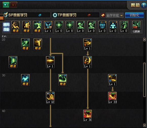The height and width of the screenshot is (128, 147).
Task: Click the 通用技能 general skills label
Action: pos(6,27)
